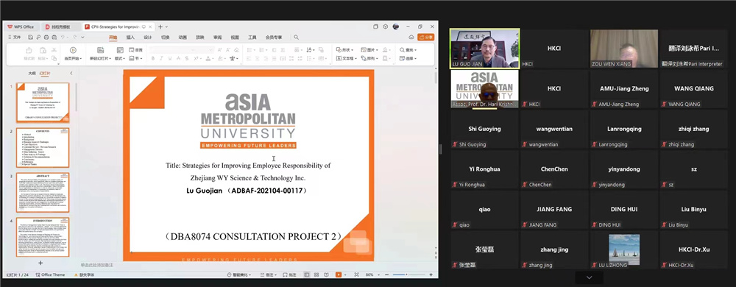Expand the participant gallery with the bottom chevron
Screen dimensions: 736x287
click(589, 277)
